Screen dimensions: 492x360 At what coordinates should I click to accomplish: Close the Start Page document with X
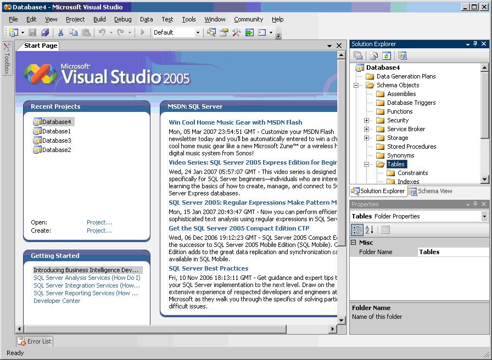(x=339, y=46)
